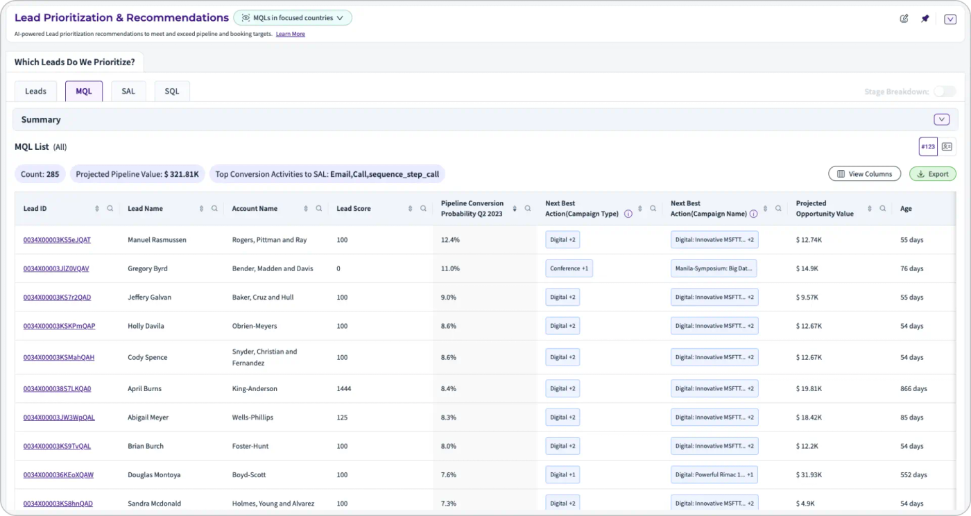The image size is (971, 516).
Task: Select the Which Leads Do We Prioritize tab
Action: click(75, 62)
